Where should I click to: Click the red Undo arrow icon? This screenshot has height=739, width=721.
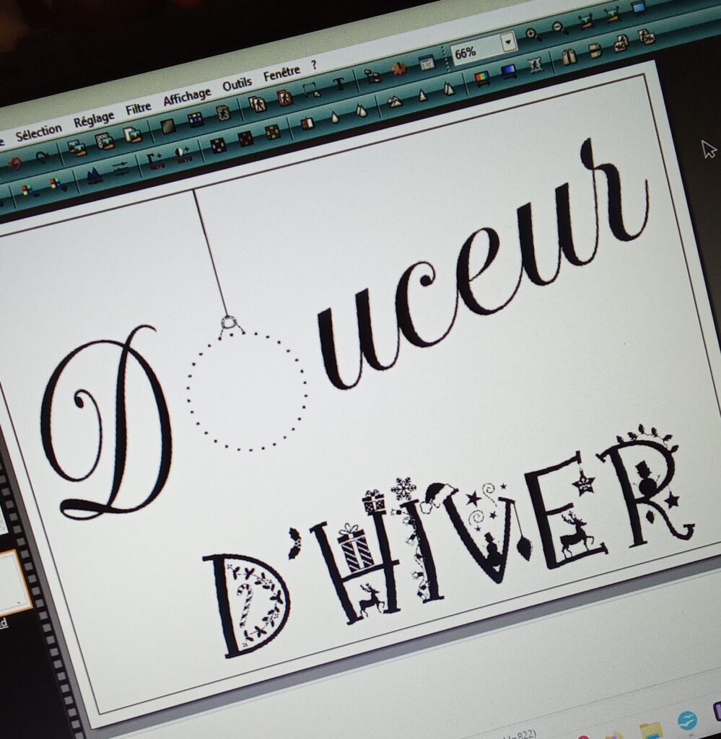tap(14, 163)
